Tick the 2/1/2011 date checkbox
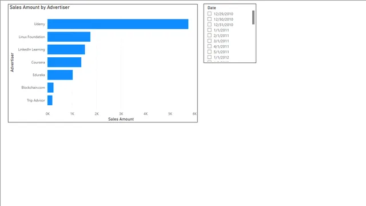Image resolution: width=366 pixels, height=206 pixels. pyautogui.click(x=209, y=35)
